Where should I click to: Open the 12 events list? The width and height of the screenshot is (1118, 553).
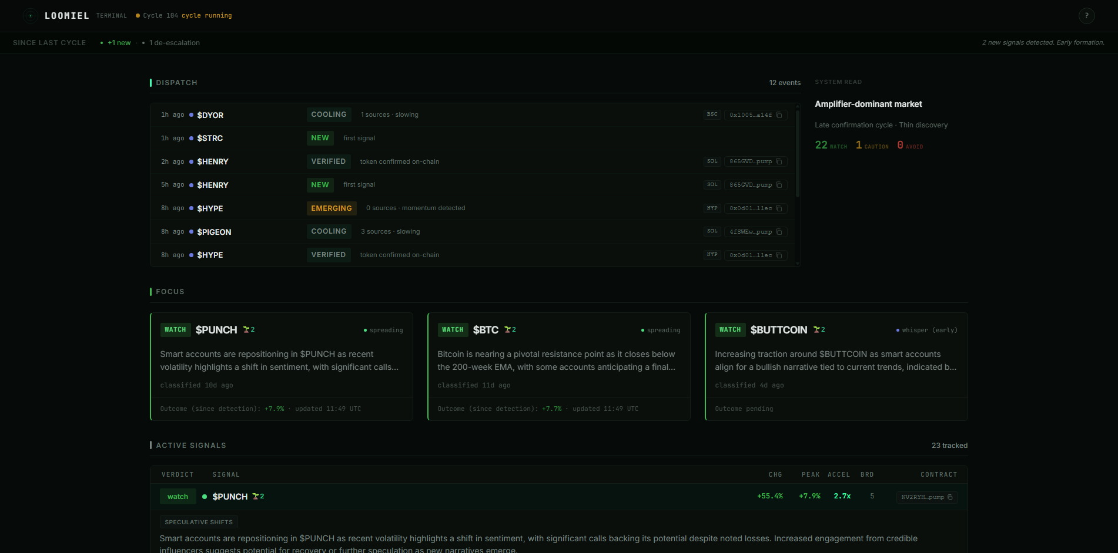click(784, 82)
